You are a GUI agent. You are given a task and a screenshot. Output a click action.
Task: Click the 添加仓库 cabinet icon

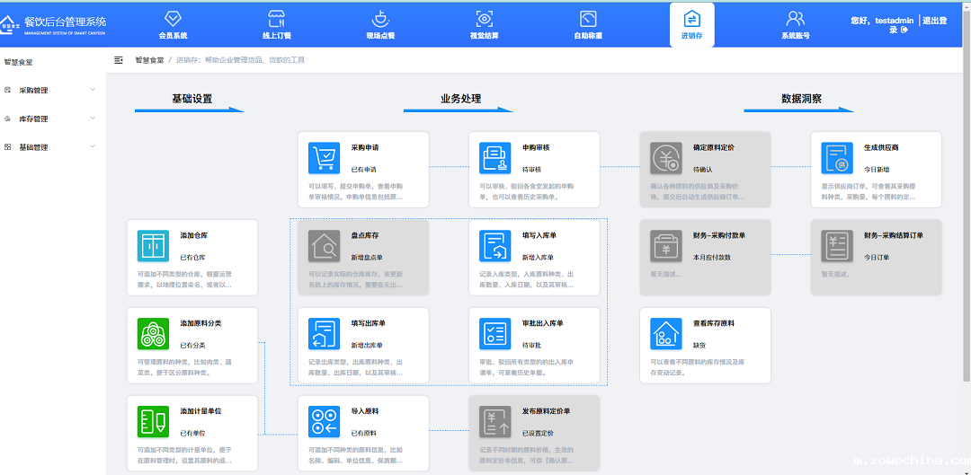[x=153, y=245]
